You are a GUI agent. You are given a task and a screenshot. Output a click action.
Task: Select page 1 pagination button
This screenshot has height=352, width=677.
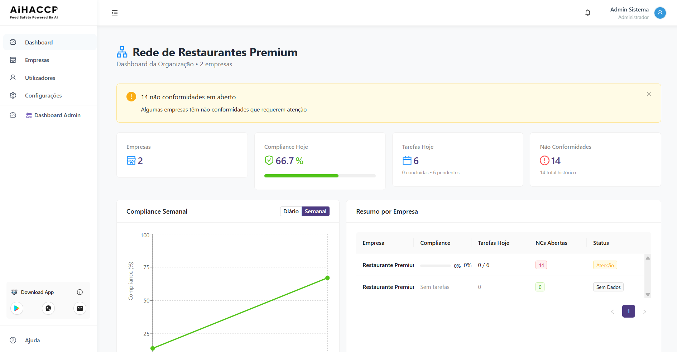pos(628,311)
